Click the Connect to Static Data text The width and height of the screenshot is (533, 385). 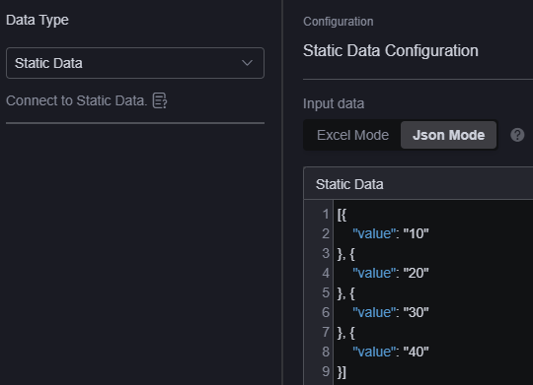(76, 100)
